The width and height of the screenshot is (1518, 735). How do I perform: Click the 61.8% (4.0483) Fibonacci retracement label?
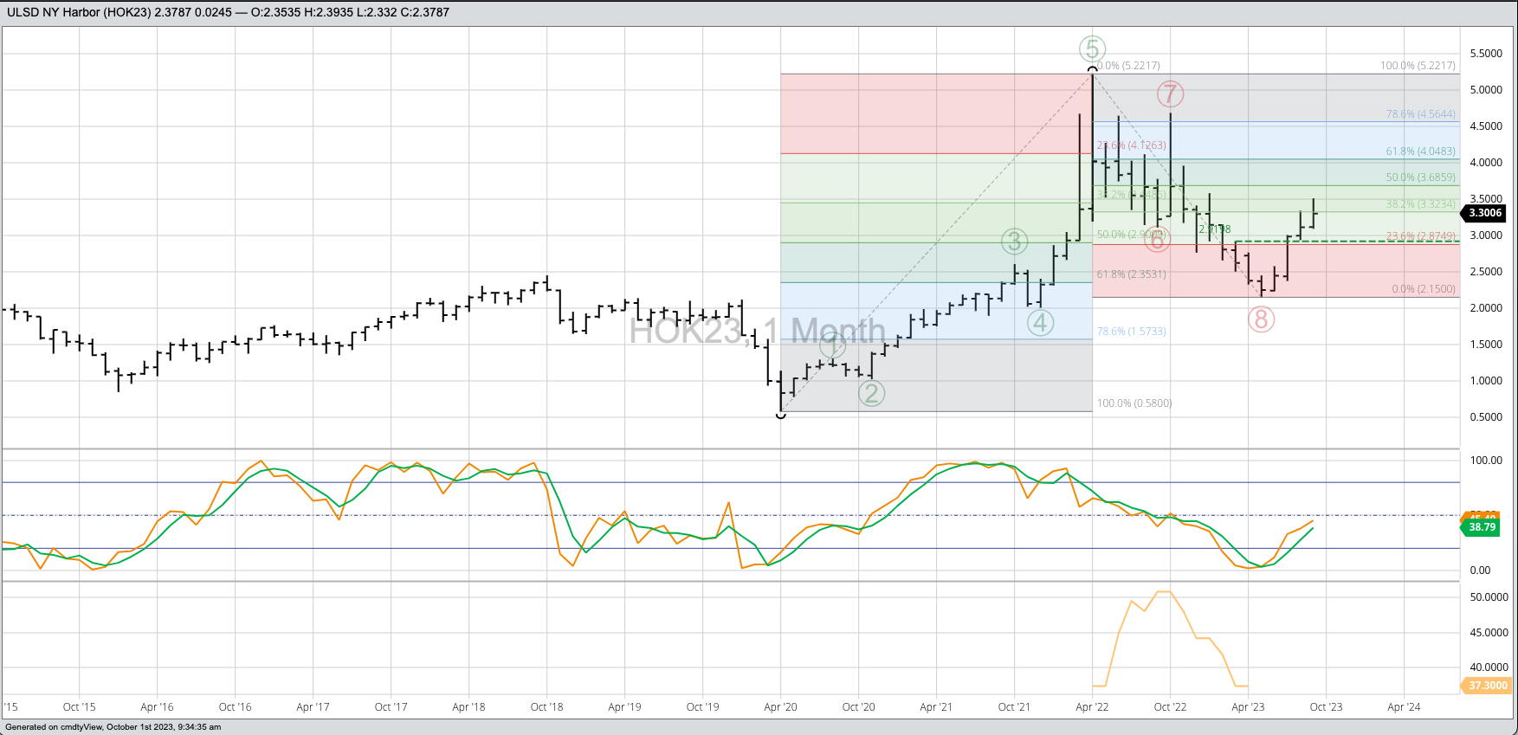pyautogui.click(x=1420, y=152)
